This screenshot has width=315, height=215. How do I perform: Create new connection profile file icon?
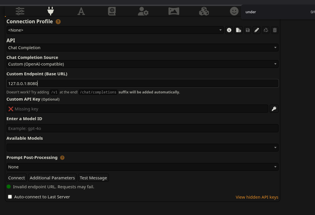(238, 30)
